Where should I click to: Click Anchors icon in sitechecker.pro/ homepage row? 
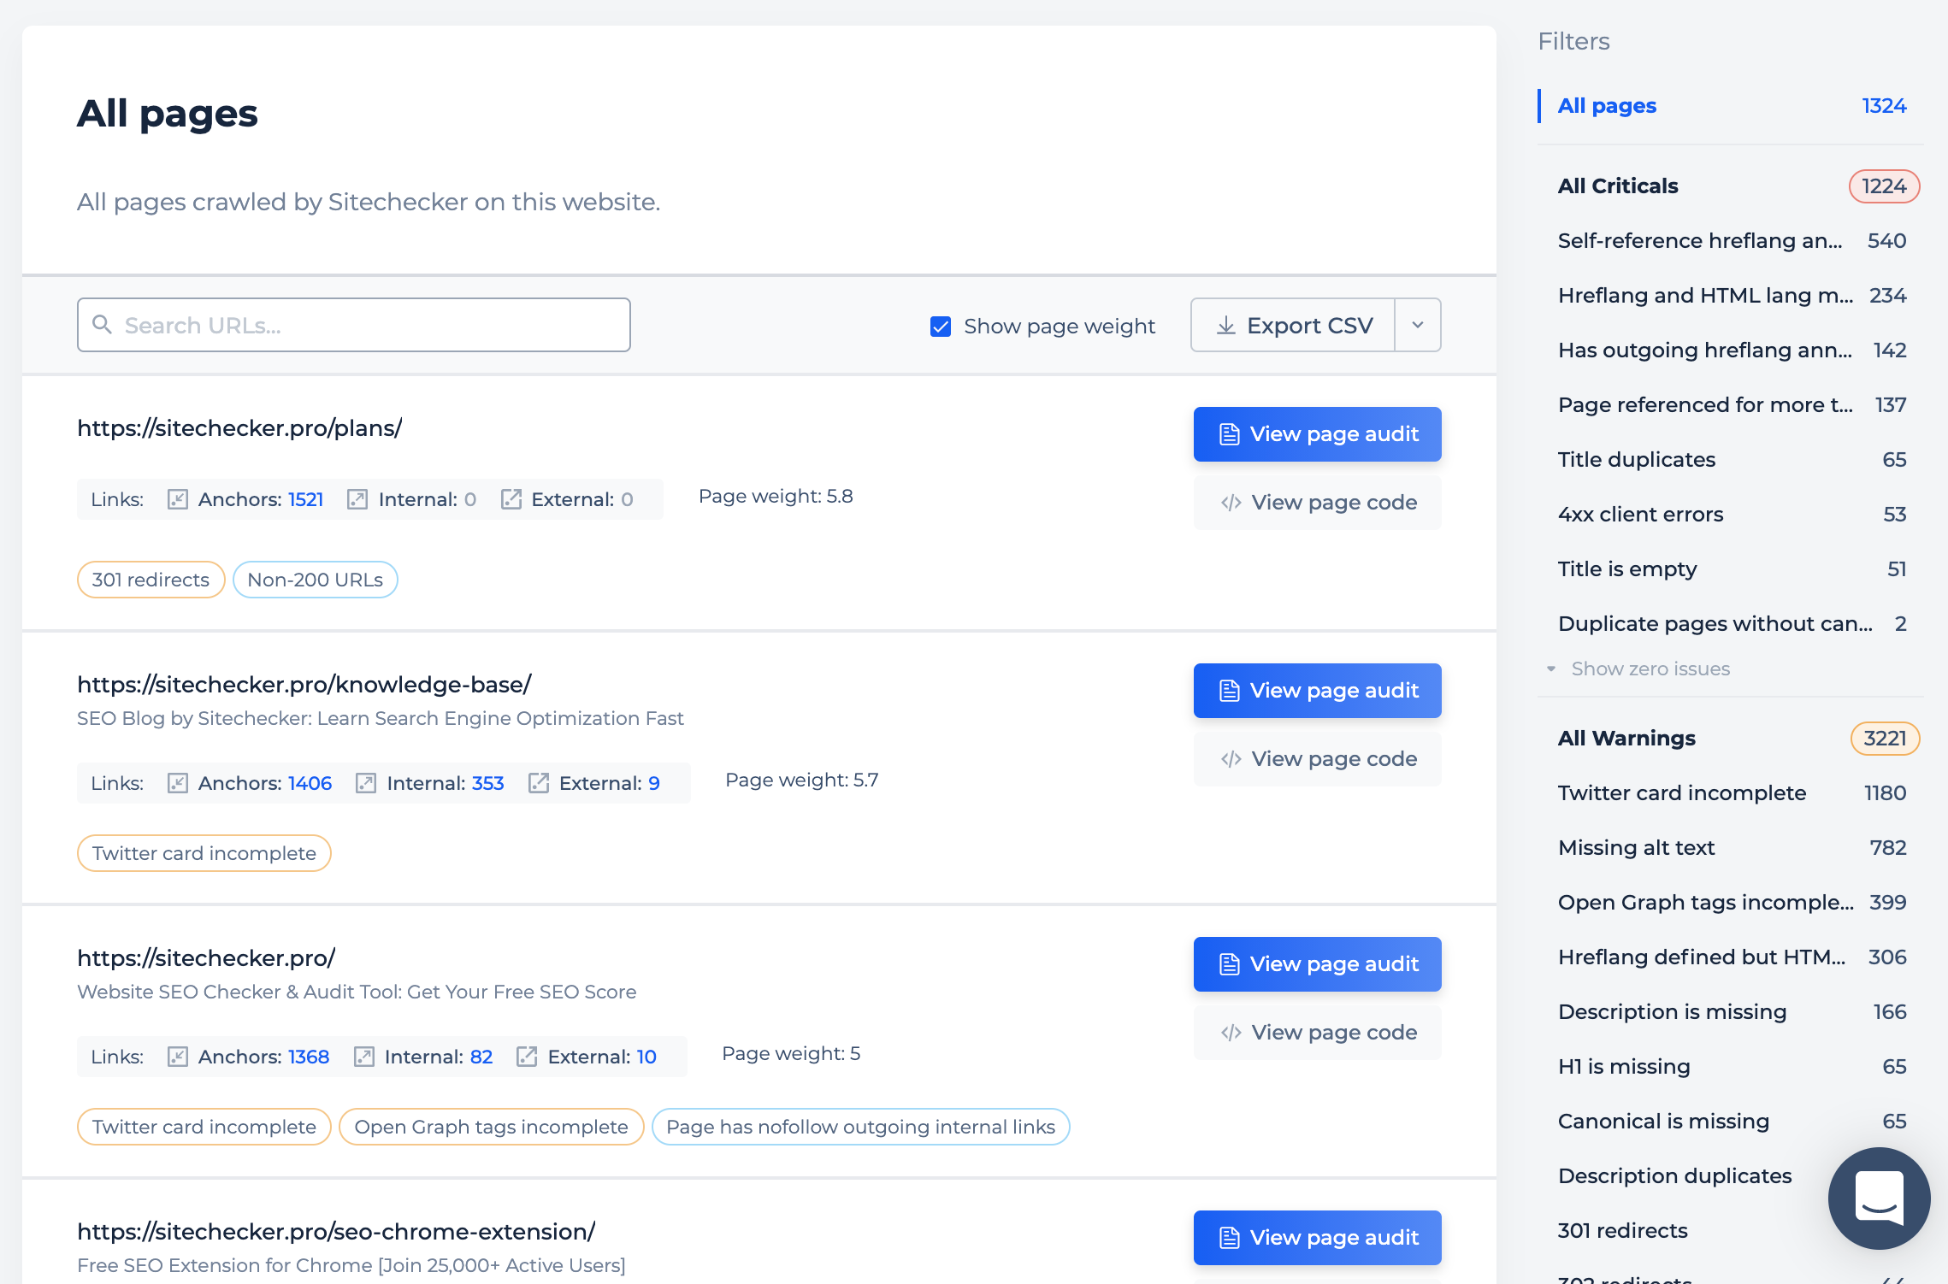click(x=177, y=1057)
